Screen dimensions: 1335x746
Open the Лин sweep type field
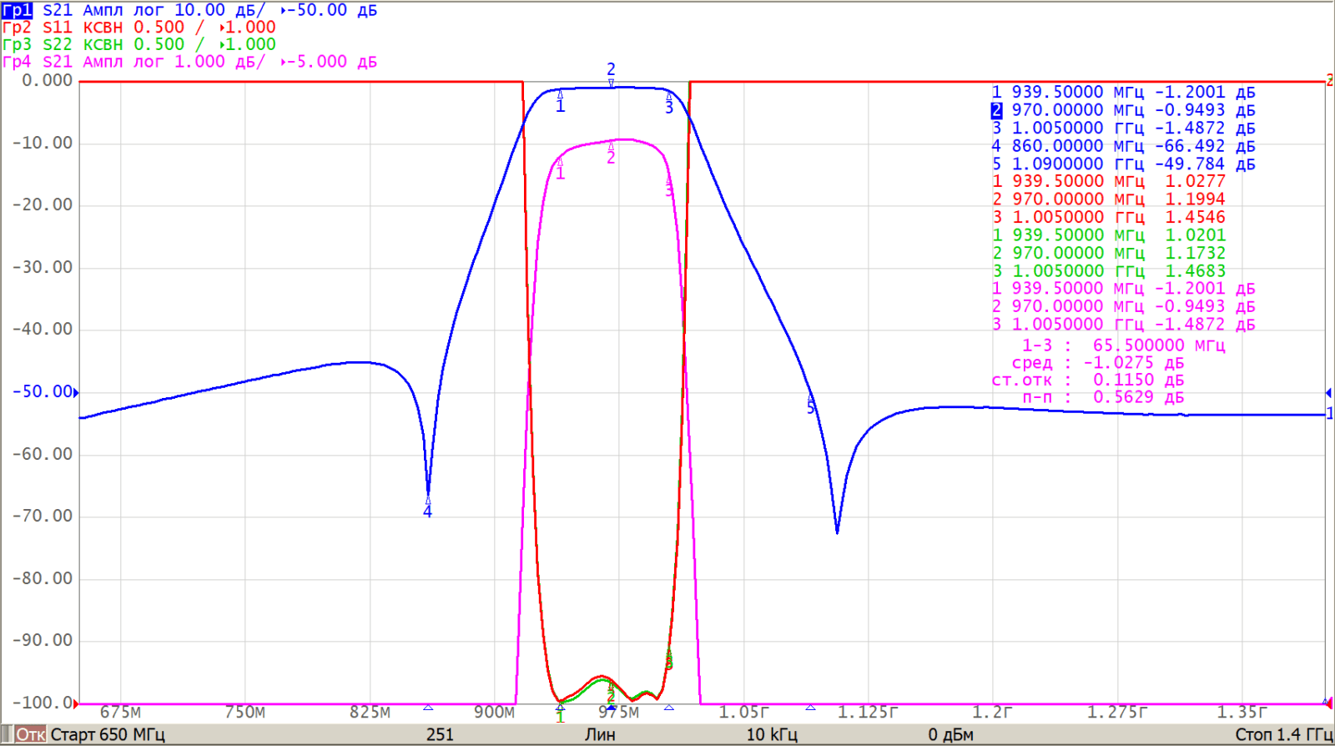(x=600, y=734)
